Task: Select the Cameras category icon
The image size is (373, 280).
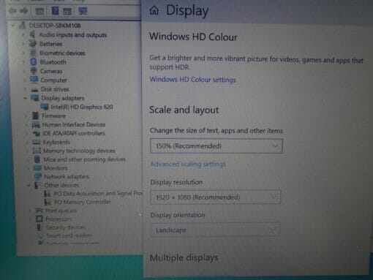Action: point(34,71)
